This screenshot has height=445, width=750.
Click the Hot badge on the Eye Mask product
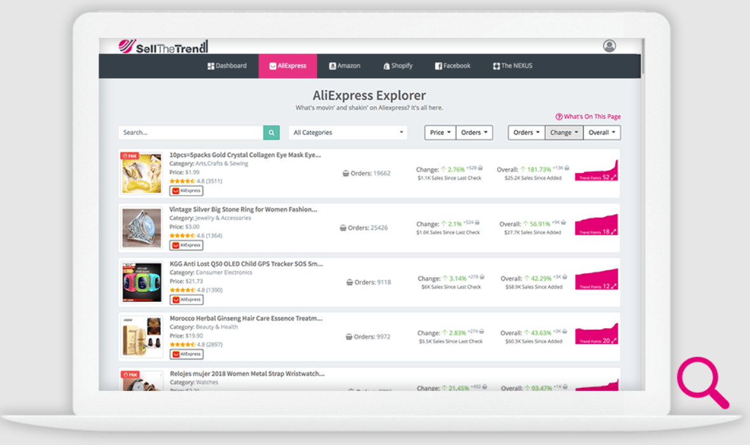(130, 156)
